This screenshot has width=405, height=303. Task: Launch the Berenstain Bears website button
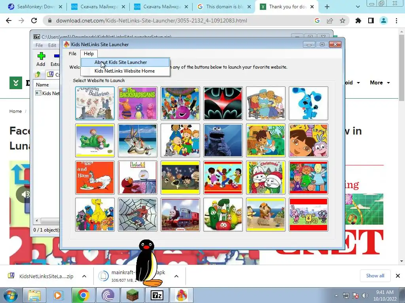pyautogui.click(x=266, y=103)
